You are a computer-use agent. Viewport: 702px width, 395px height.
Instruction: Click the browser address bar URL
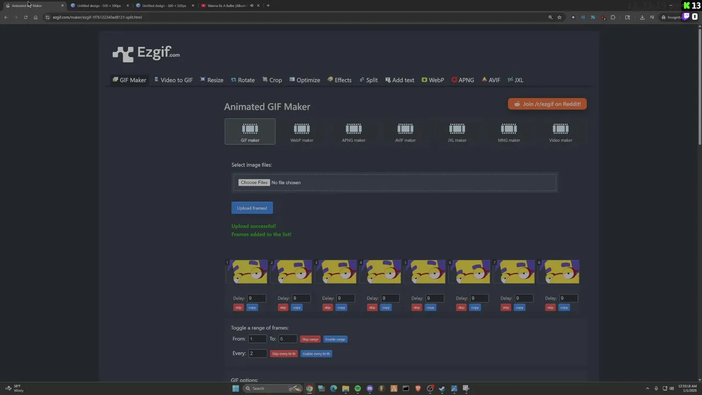97,17
